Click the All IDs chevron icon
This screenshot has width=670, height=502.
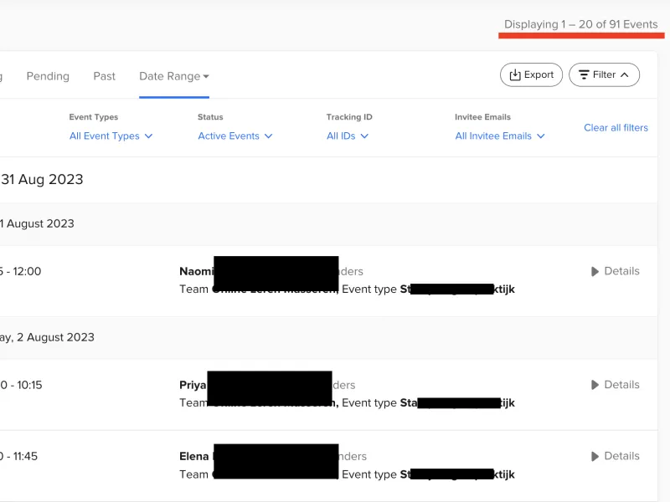pos(364,136)
